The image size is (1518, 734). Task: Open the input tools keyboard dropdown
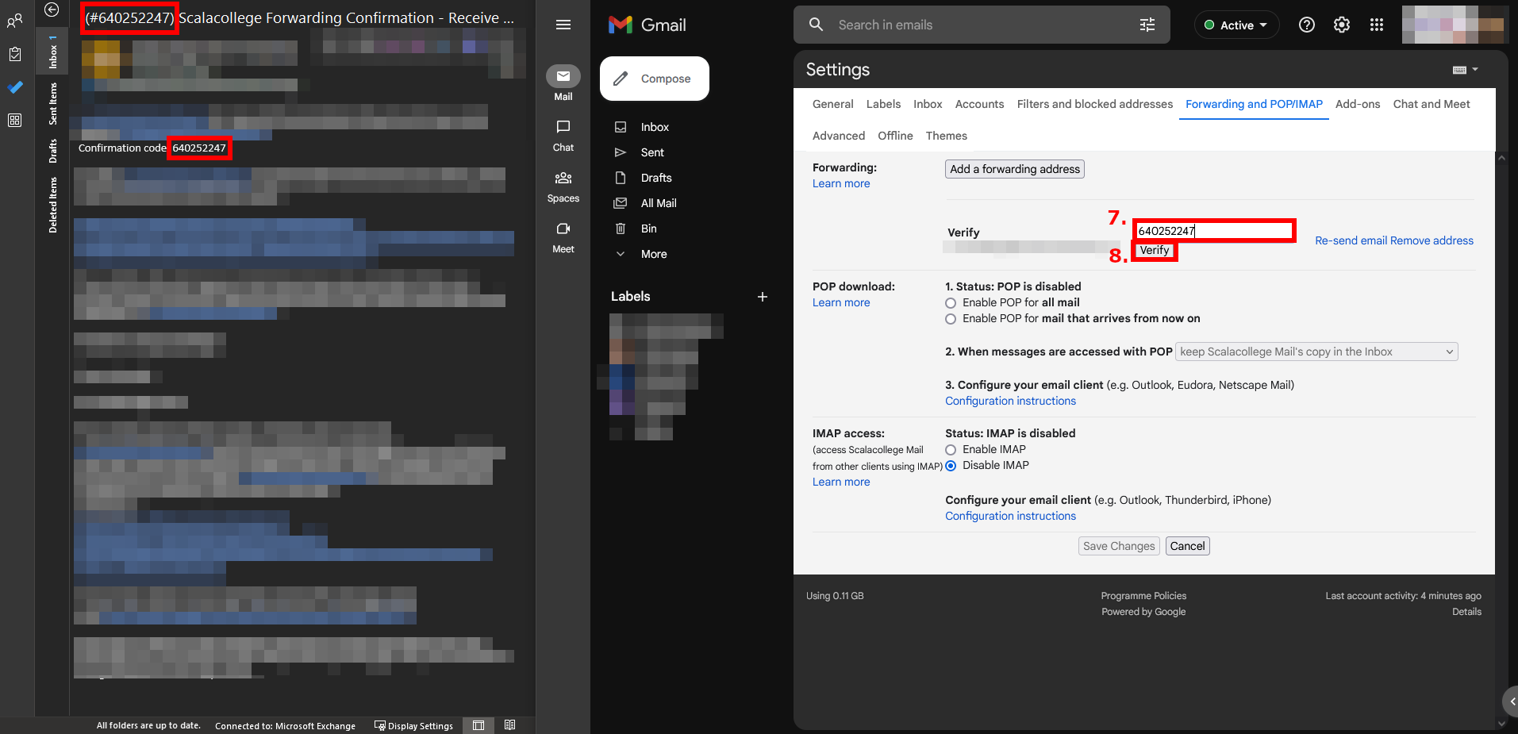coord(1465,70)
